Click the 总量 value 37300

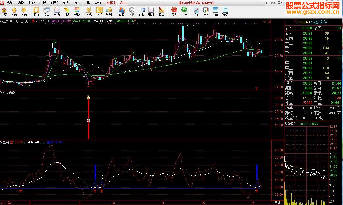(x=307, y=98)
